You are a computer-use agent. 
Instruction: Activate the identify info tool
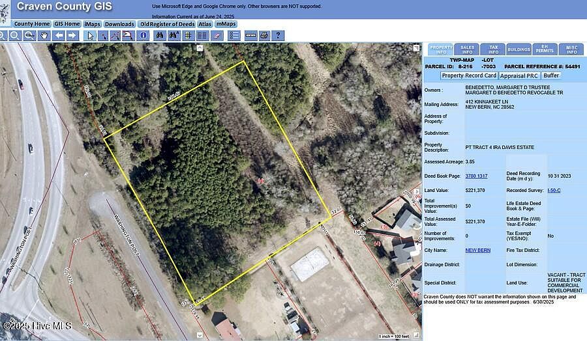(x=143, y=36)
